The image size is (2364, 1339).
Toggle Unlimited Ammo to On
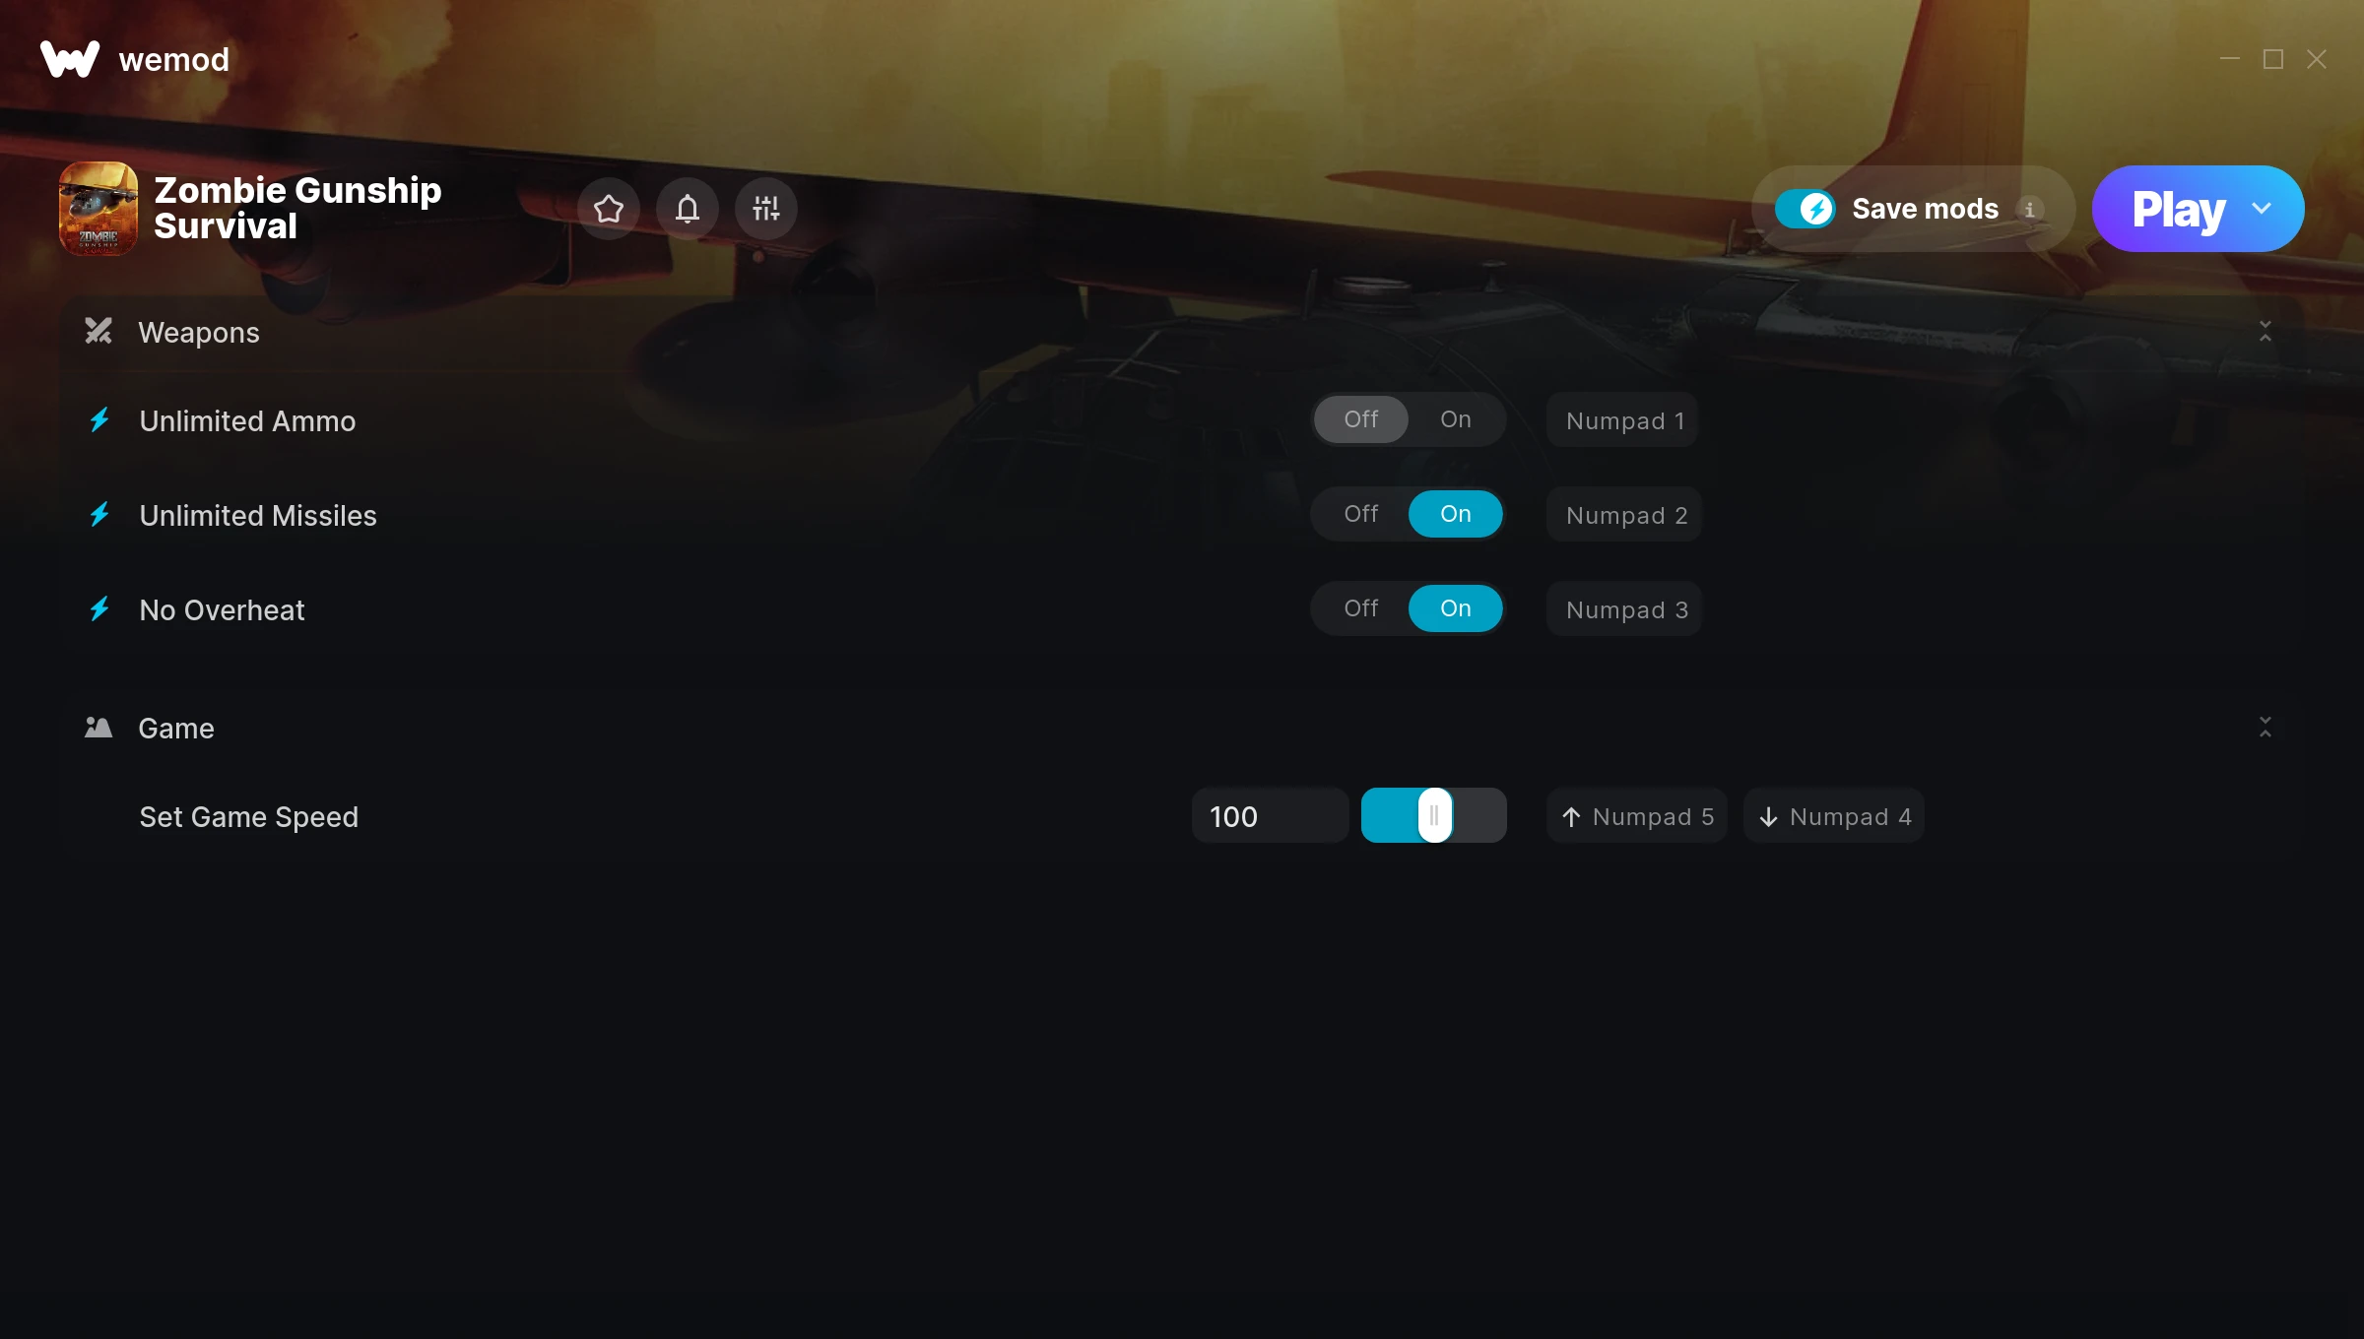click(x=1455, y=418)
